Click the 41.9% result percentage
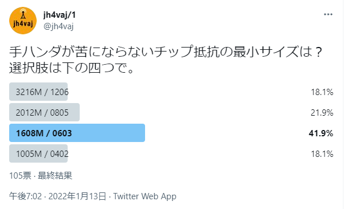Image resolution: width=344 pixels, height=209 pixels. pos(321,133)
